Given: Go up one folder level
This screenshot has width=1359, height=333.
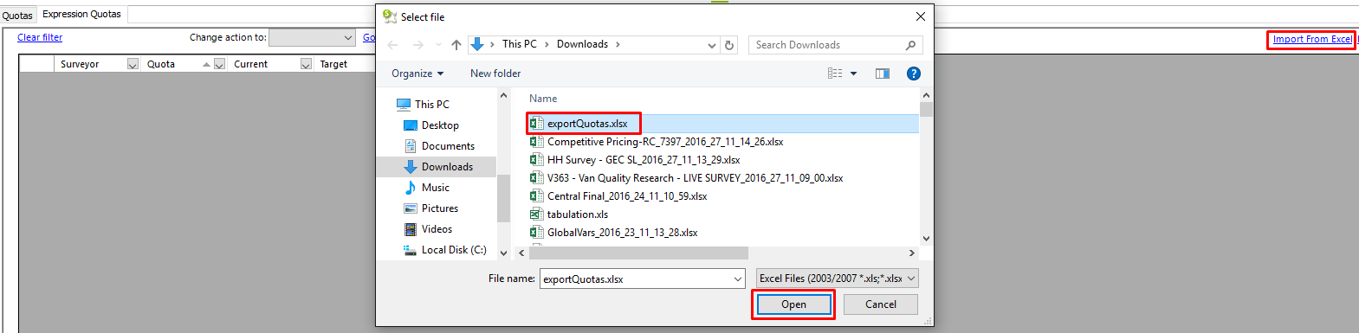Looking at the screenshot, I should coord(456,45).
